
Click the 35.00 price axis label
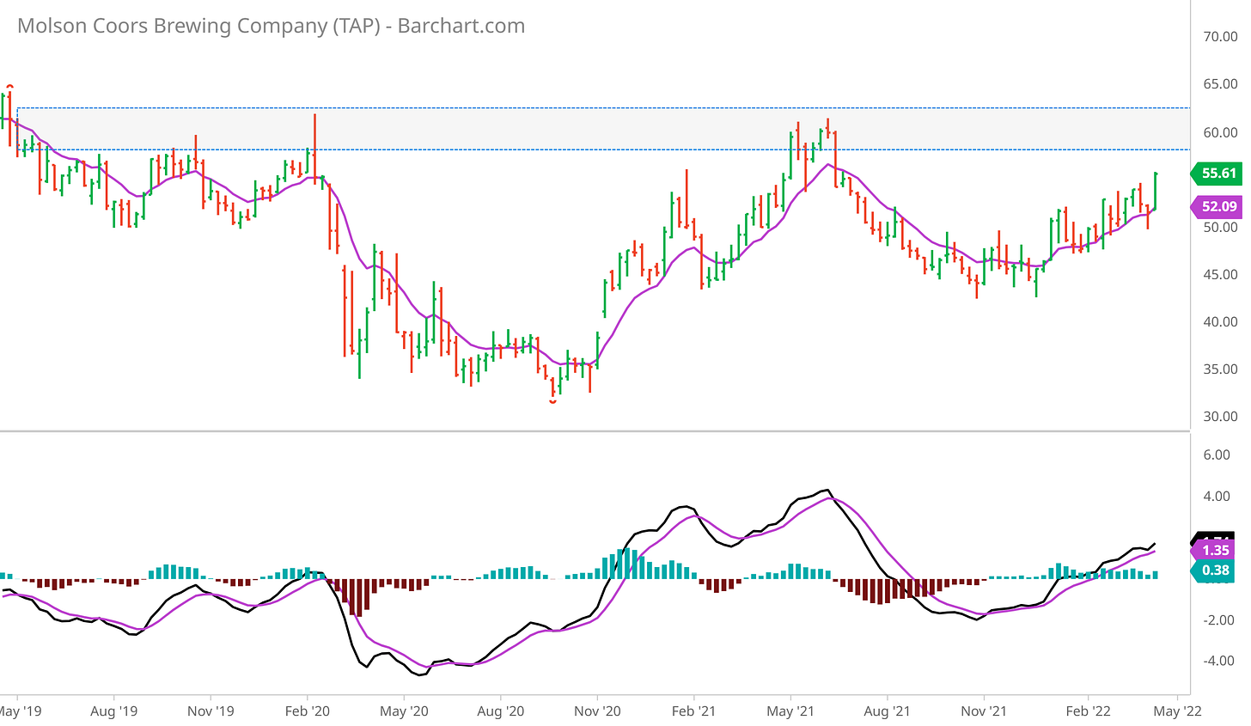[x=1221, y=369]
